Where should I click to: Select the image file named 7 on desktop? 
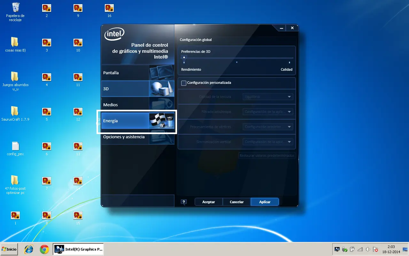[47, 183]
